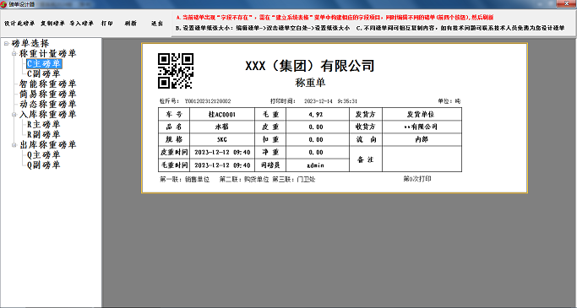The height and width of the screenshot is (308, 577).
Task: Click the 司磅员 header cell
Action: (x=270, y=165)
